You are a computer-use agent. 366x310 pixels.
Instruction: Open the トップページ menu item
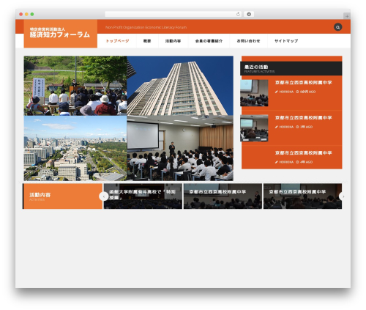pos(117,41)
